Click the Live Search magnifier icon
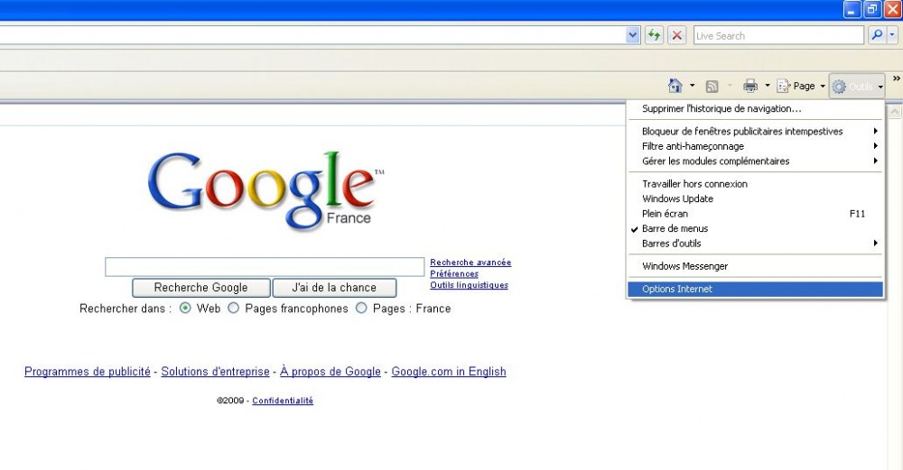This screenshot has height=470, width=903. pyautogui.click(x=877, y=35)
